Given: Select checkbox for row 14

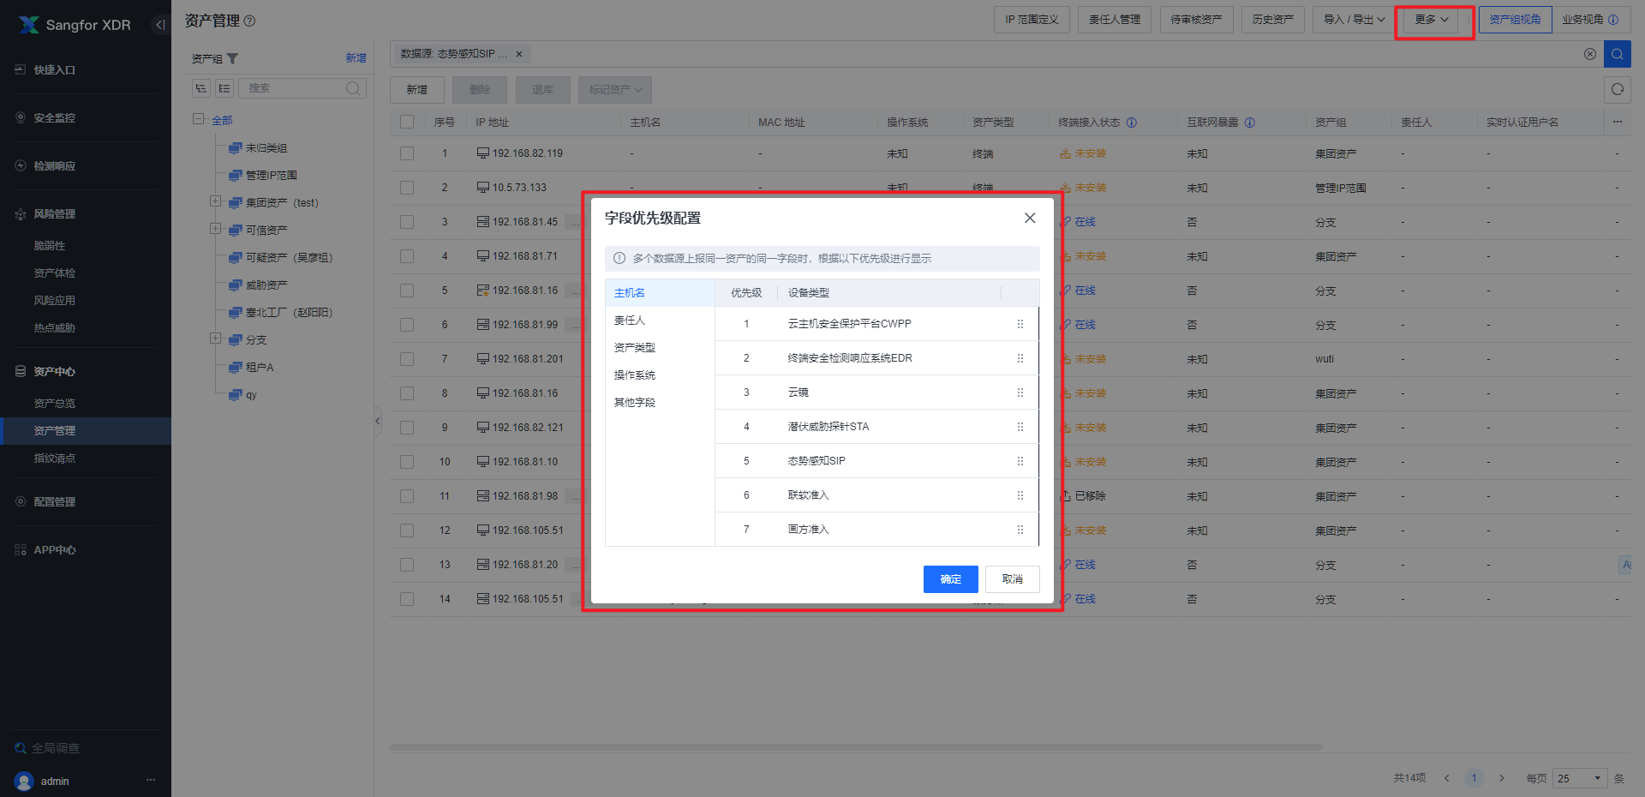Looking at the screenshot, I should (407, 599).
